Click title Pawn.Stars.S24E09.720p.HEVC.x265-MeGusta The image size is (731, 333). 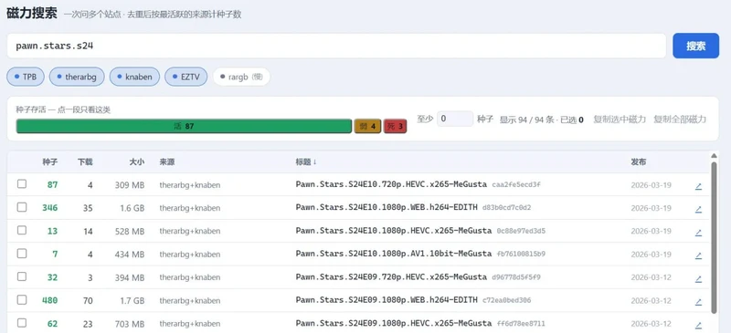(391, 276)
